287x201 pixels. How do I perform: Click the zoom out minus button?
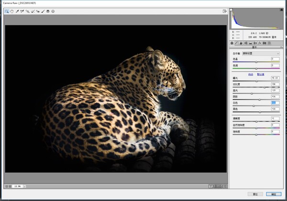7,186
